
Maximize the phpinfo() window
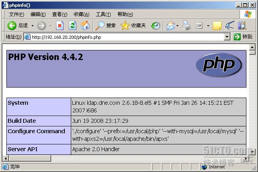point(245,5)
